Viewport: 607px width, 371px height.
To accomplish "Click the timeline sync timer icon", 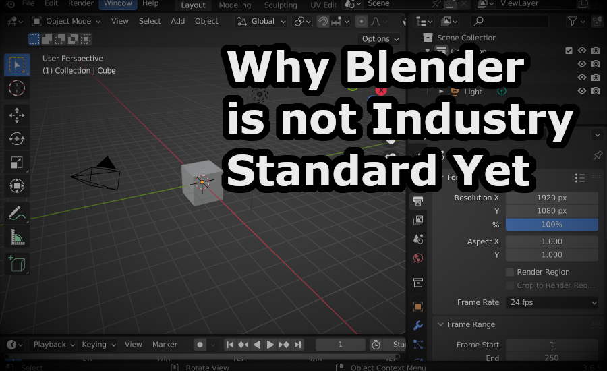I will click(x=376, y=345).
